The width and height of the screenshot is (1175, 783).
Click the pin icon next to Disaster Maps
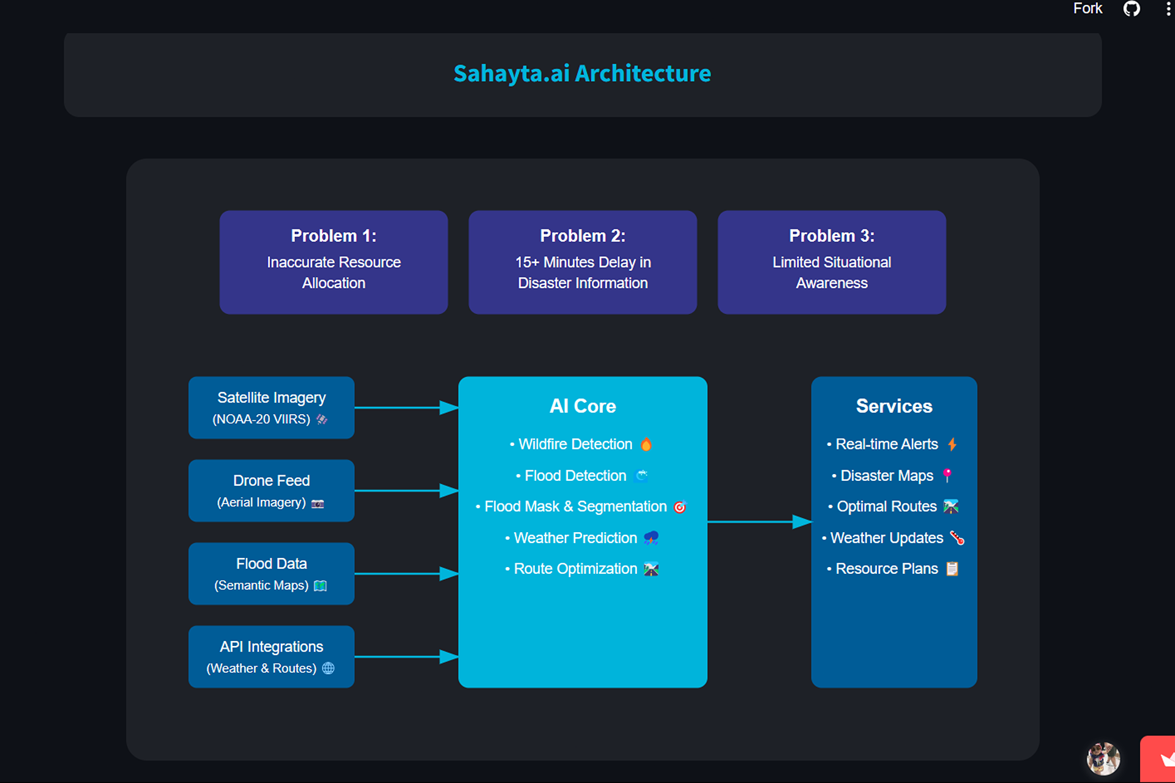[x=947, y=475]
